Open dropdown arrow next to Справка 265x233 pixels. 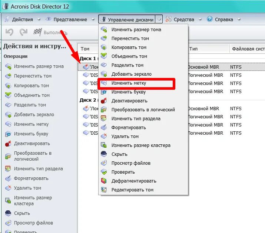(x=239, y=19)
